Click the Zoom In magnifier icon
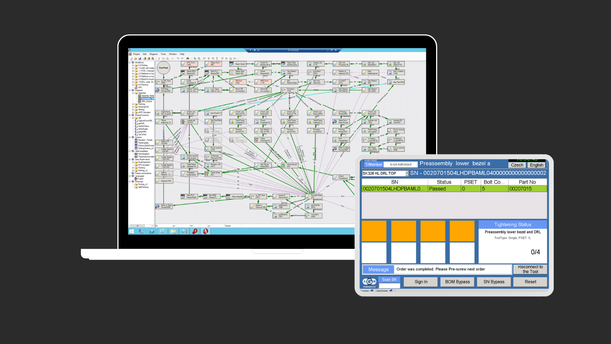The width and height of the screenshot is (611, 344). [x=195, y=58]
